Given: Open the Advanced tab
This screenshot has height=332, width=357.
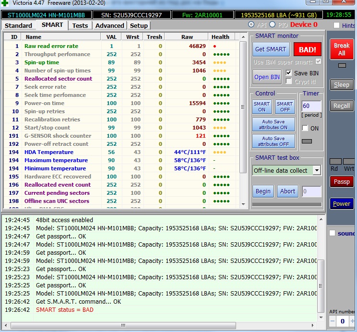Looking at the screenshot, I should (109, 25).
